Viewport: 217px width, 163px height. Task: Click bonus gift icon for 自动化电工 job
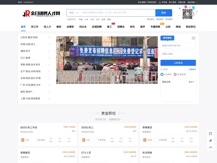[x=84, y=140]
